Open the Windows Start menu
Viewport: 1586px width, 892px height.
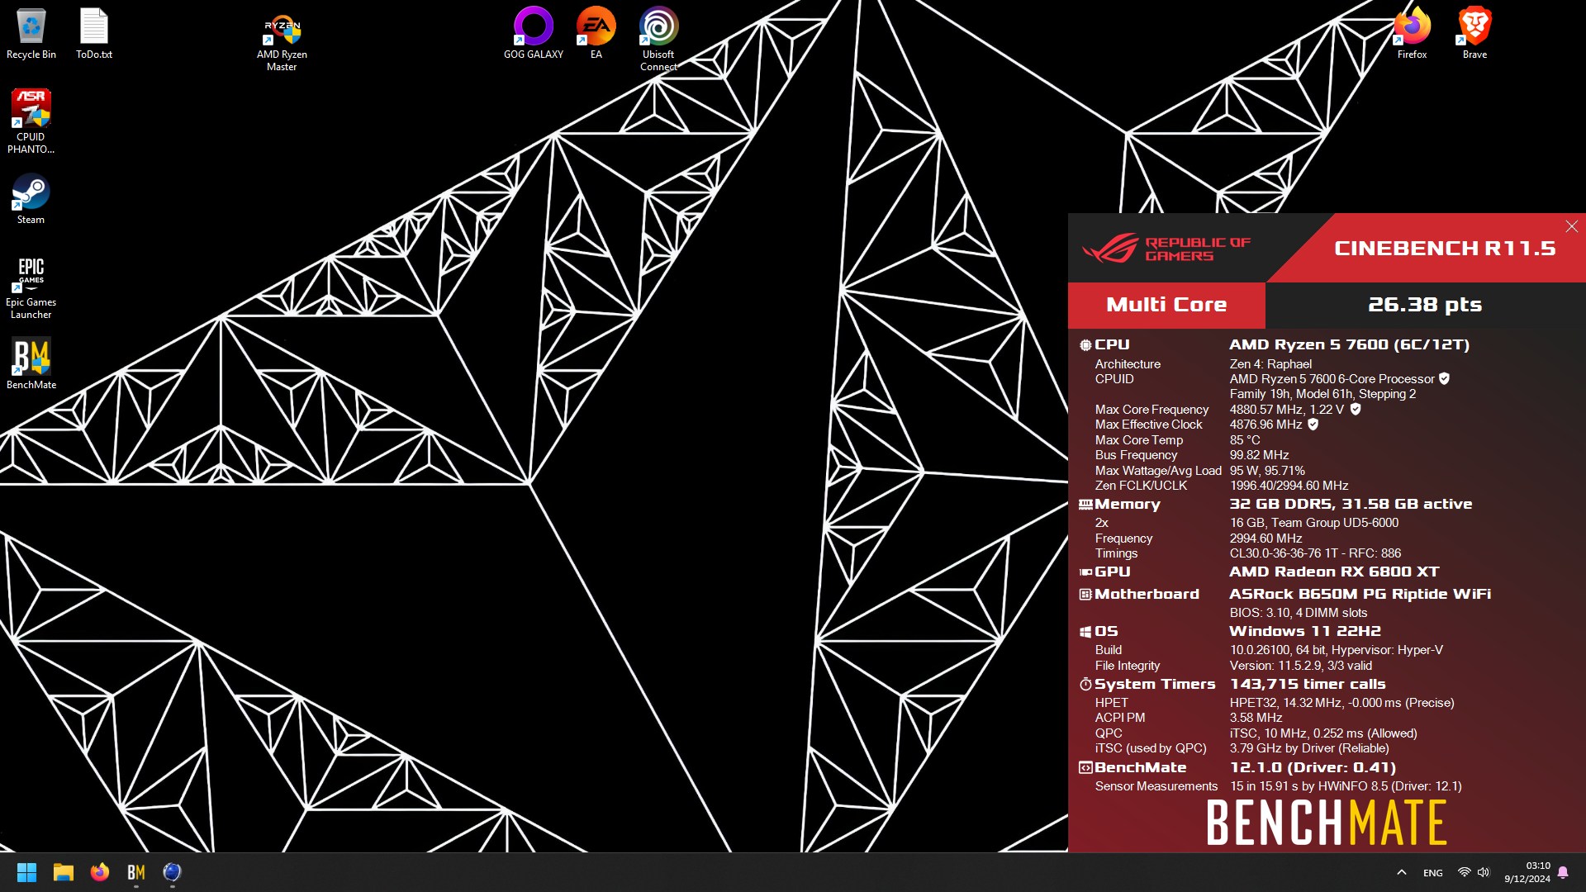(26, 872)
